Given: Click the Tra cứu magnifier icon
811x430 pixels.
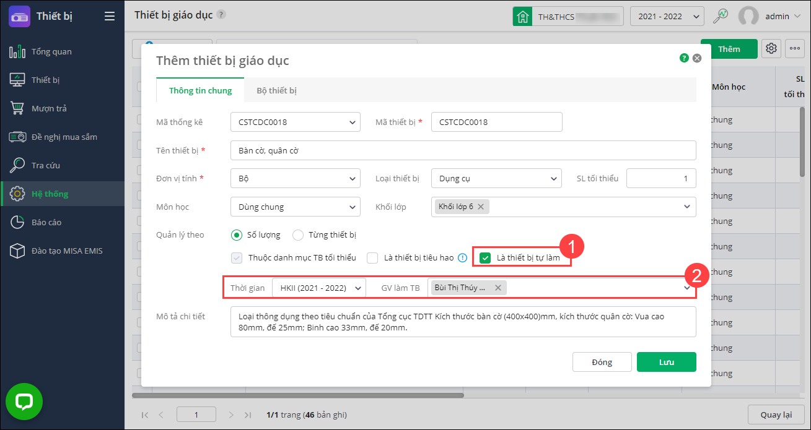Looking at the screenshot, I should (17, 165).
